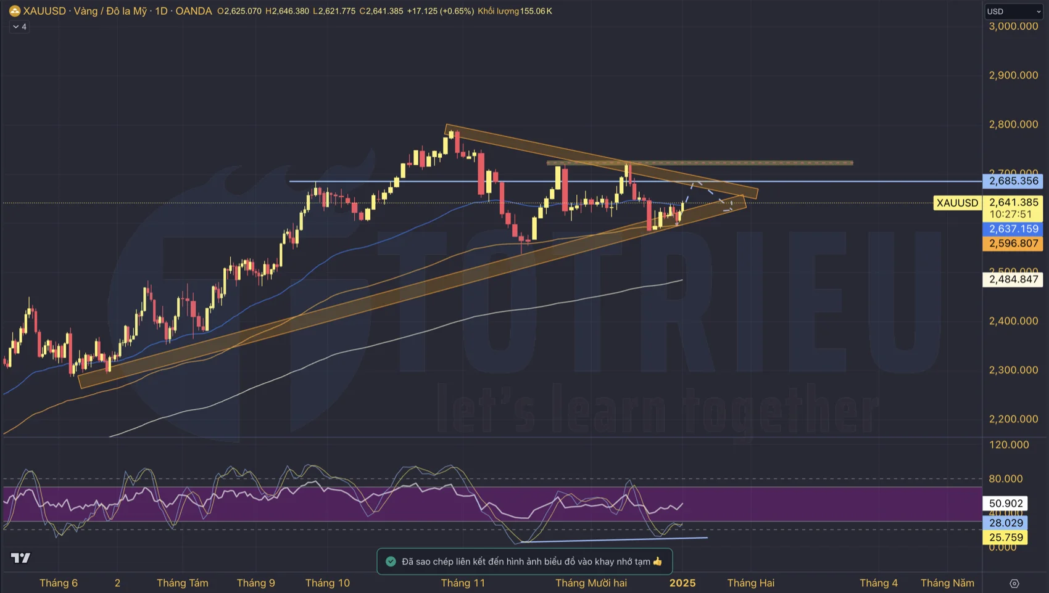The width and height of the screenshot is (1049, 593).
Task: Click the blue 28.029 oscillator value label
Action: click(x=1005, y=523)
